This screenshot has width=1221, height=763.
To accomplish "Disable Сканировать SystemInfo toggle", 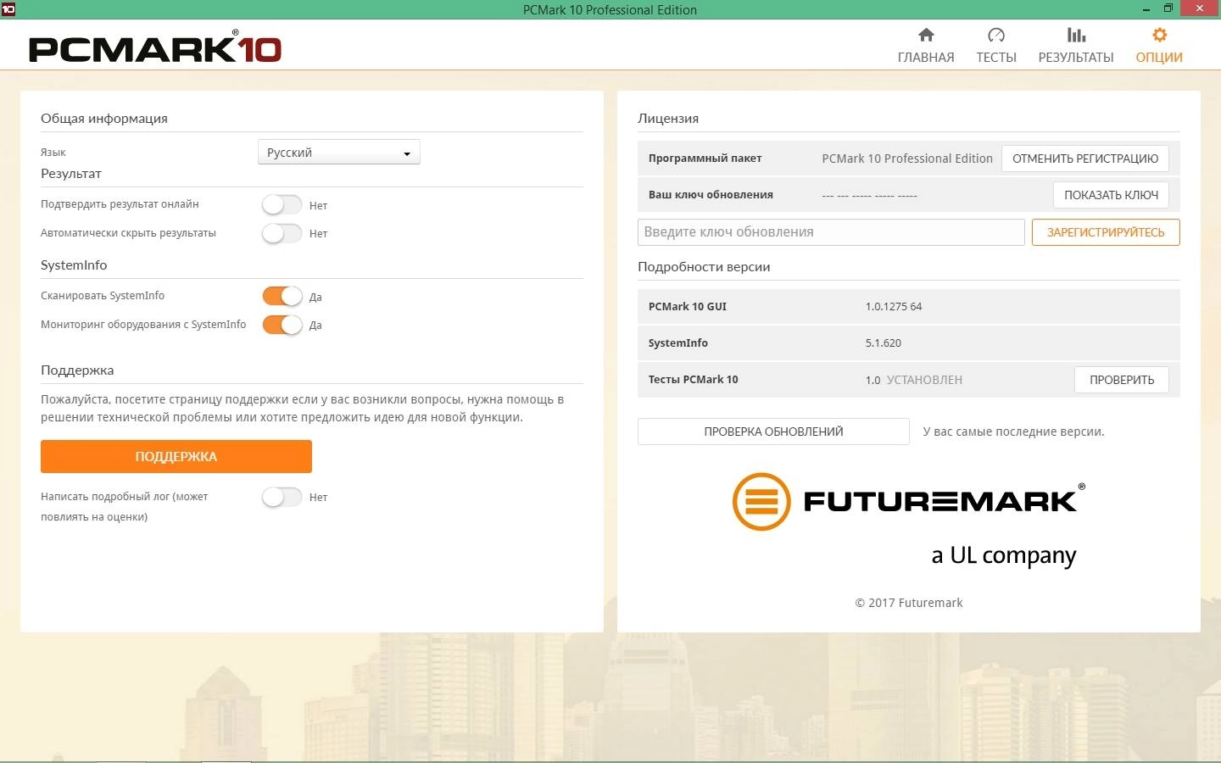I will point(282,297).
